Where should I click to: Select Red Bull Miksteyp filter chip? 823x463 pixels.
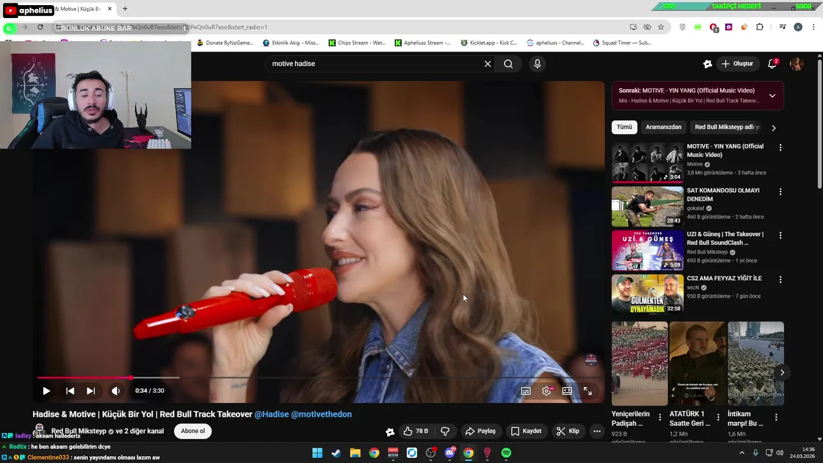click(727, 127)
